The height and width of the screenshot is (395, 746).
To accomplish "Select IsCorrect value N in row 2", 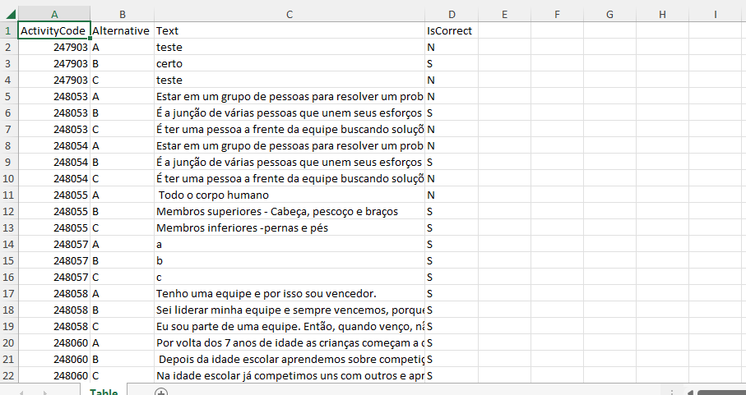I will [452, 47].
